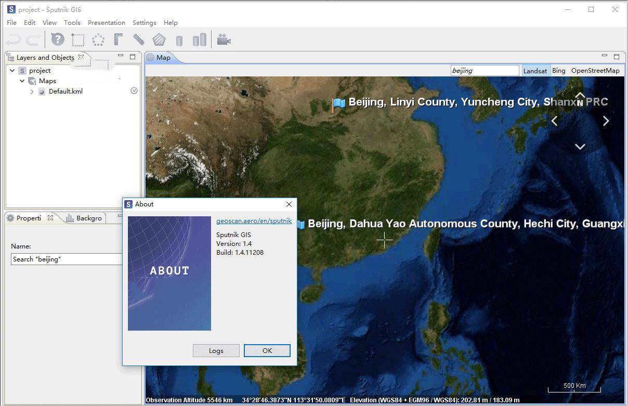Click the project node S icon
Screen dimensions: 628x406
pos(22,71)
